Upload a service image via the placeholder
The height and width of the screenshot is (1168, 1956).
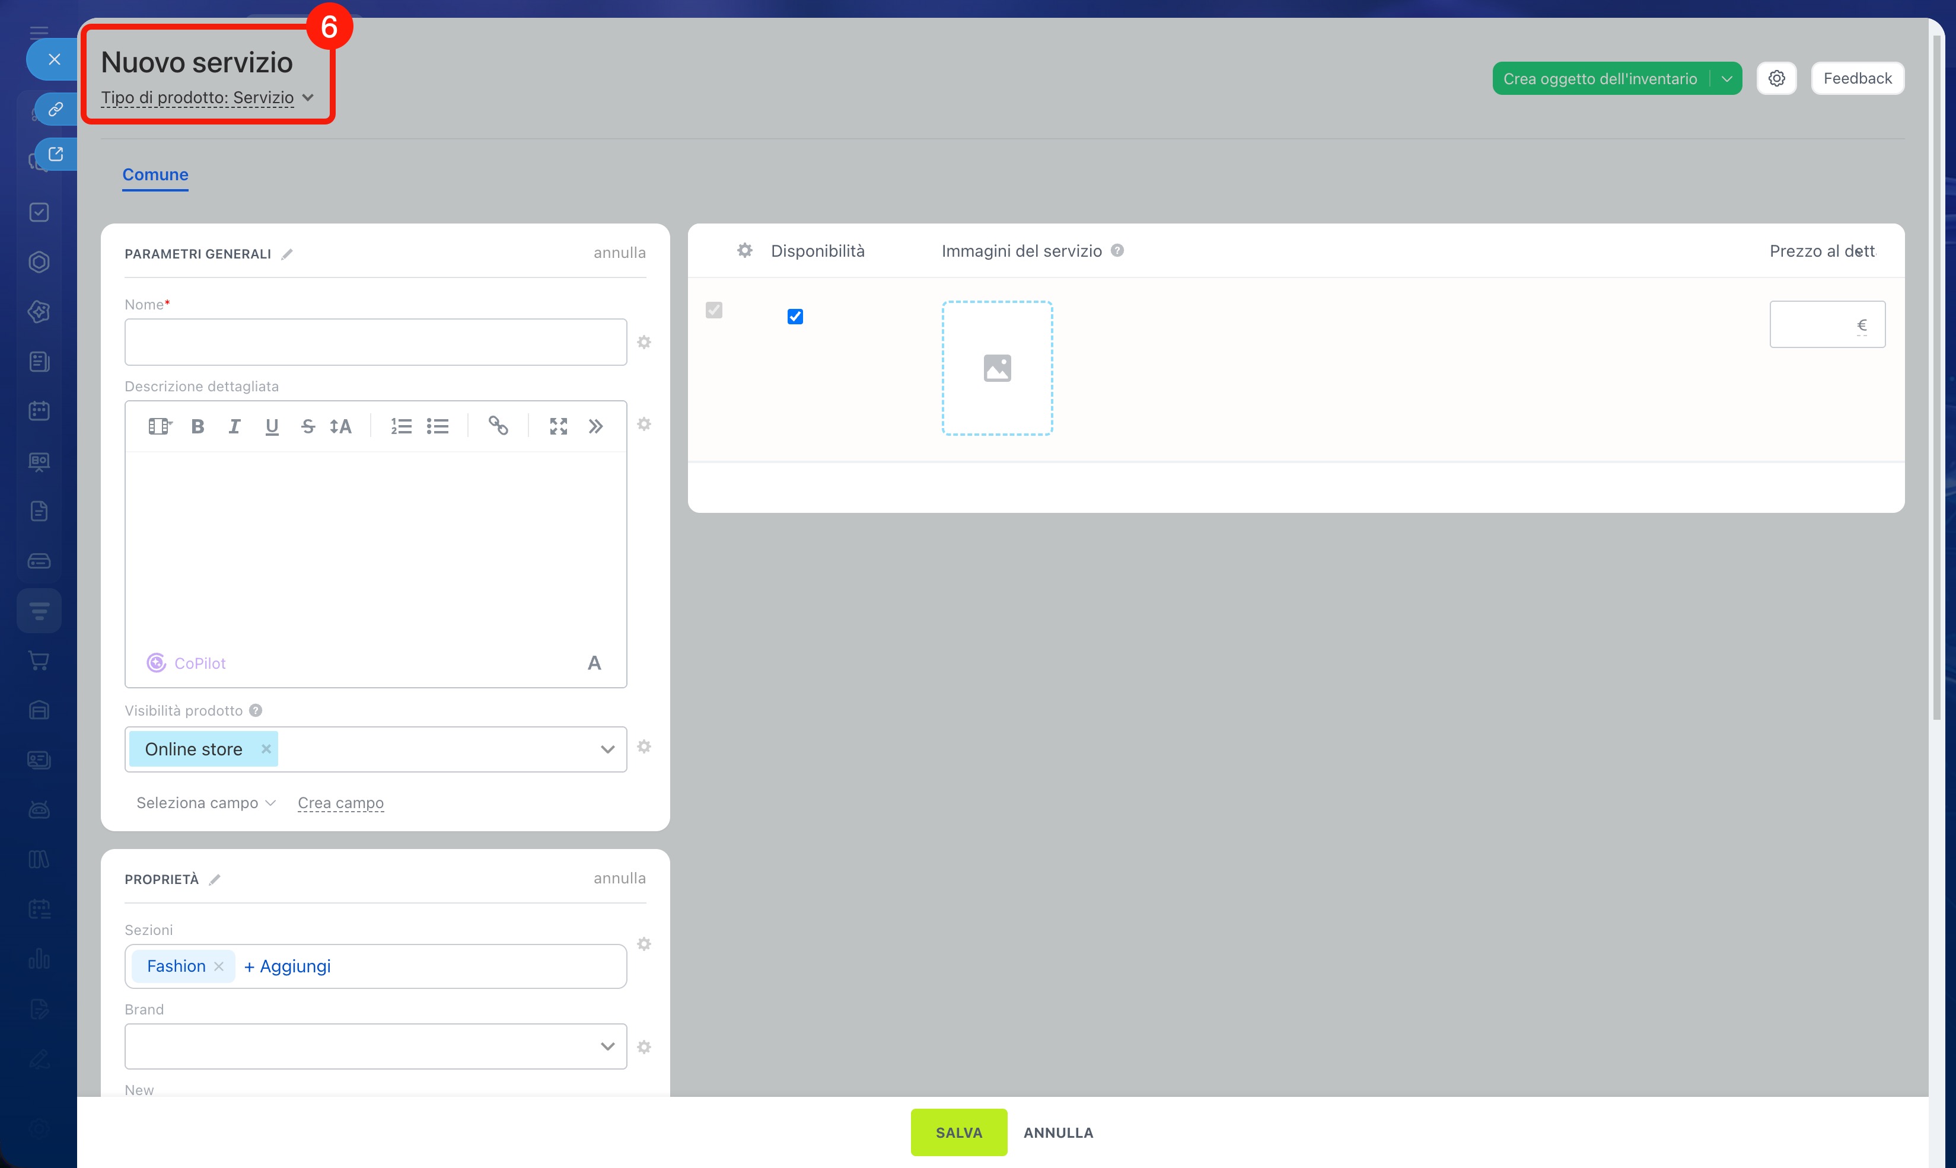pos(998,368)
